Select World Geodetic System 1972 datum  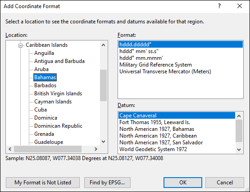click(x=177, y=149)
